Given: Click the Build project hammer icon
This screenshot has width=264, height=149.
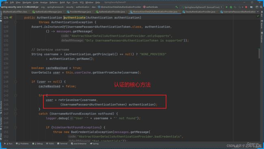Looking at the screenshot, I should (x=176, y=7).
